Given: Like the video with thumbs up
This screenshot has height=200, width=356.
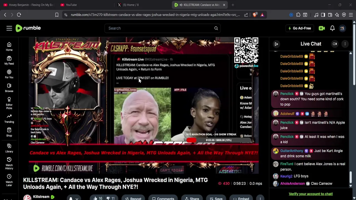Looking at the screenshot, I should (98, 198).
